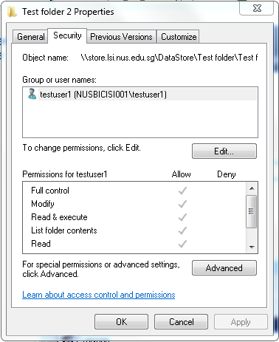Close the Properties dialog with X

pyautogui.click(x=257, y=8)
